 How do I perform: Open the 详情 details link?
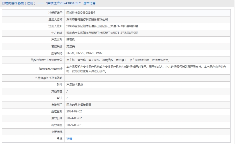69,139
